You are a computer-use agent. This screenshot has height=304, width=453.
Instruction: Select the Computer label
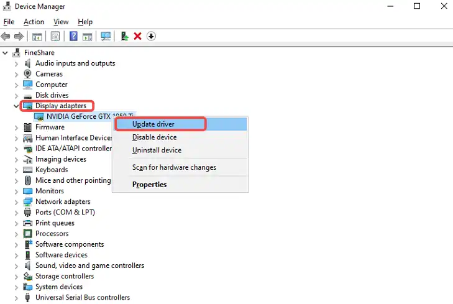[x=52, y=85]
